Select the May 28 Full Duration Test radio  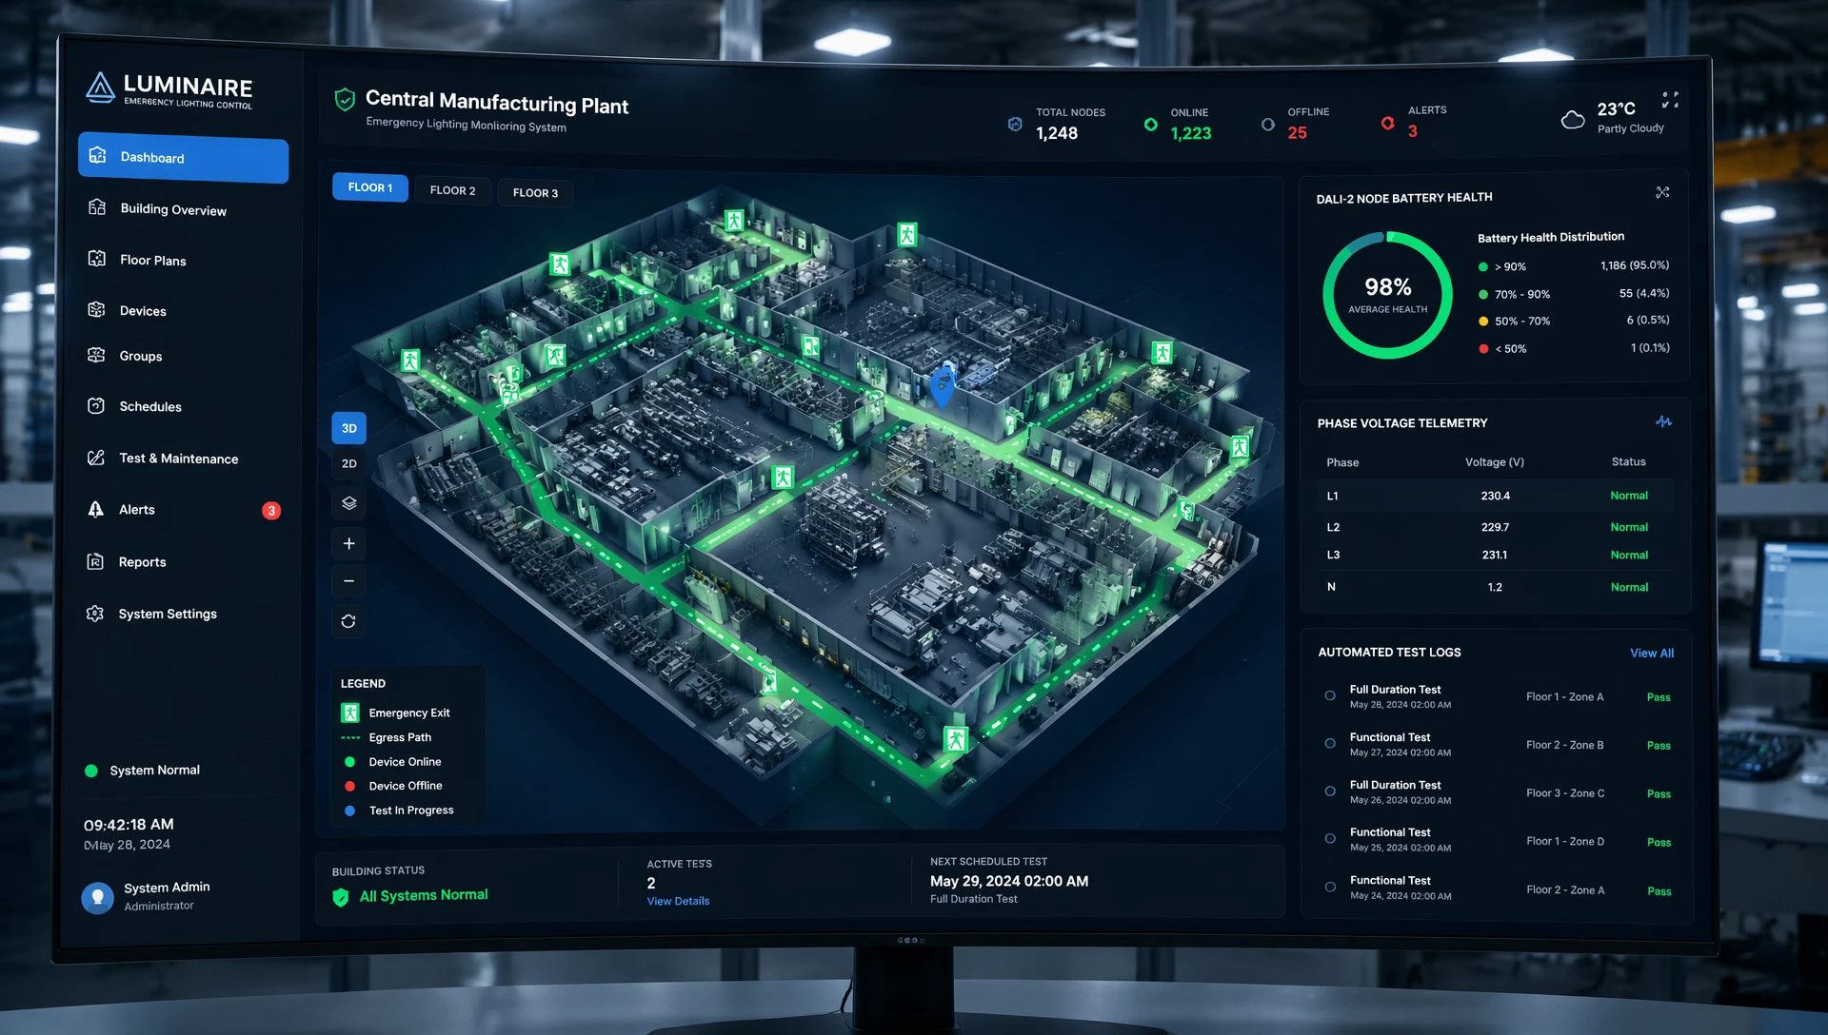click(x=1330, y=695)
